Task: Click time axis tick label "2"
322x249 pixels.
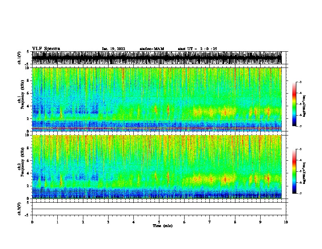Action: [83, 222]
